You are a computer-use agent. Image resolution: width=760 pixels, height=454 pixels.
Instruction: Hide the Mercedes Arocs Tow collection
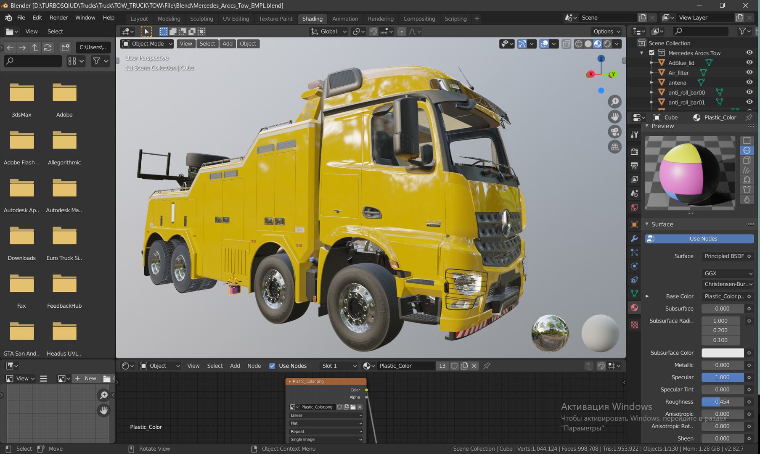tap(749, 53)
